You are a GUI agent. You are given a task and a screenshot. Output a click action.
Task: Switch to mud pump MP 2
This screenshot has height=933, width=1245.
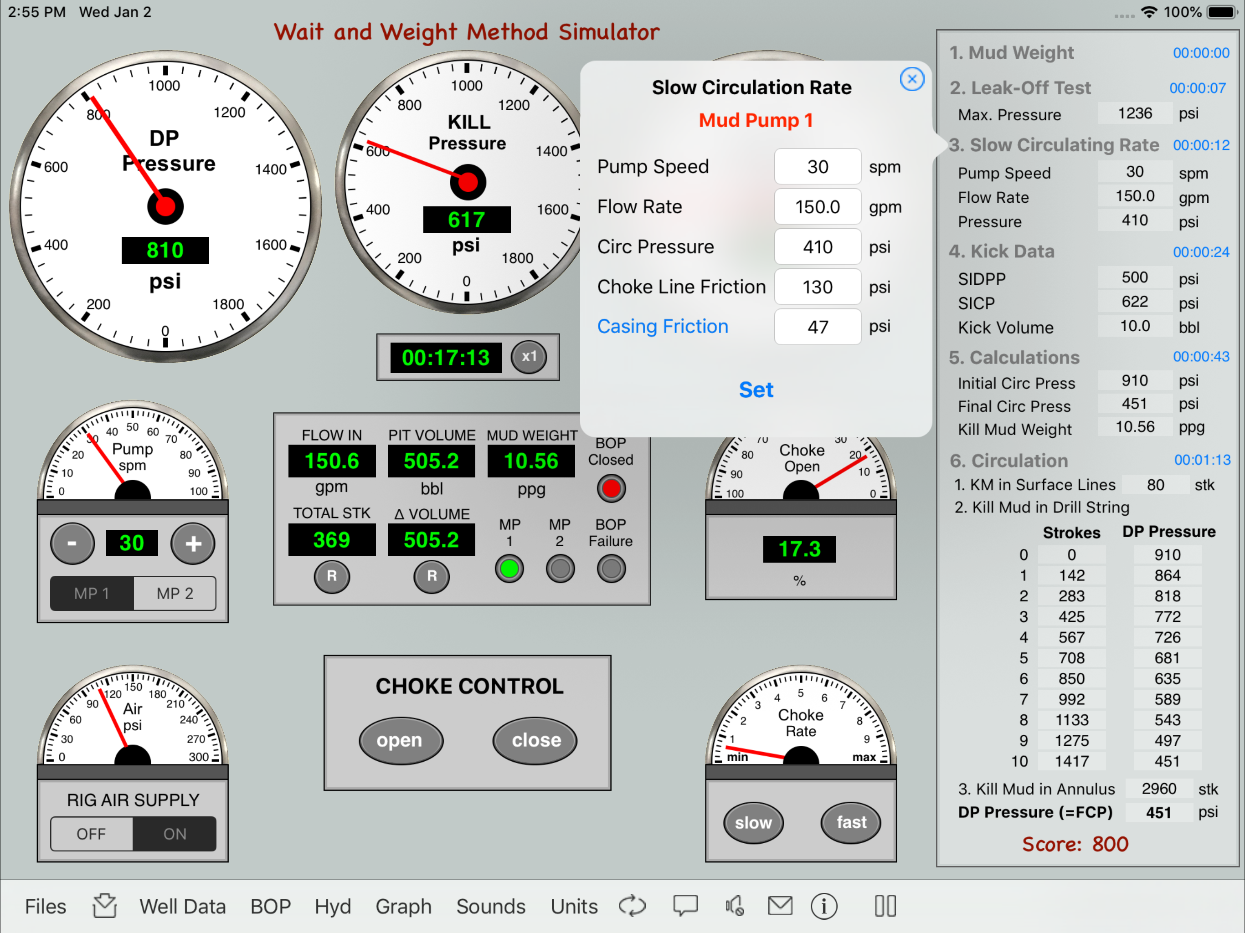tap(175, 593)
